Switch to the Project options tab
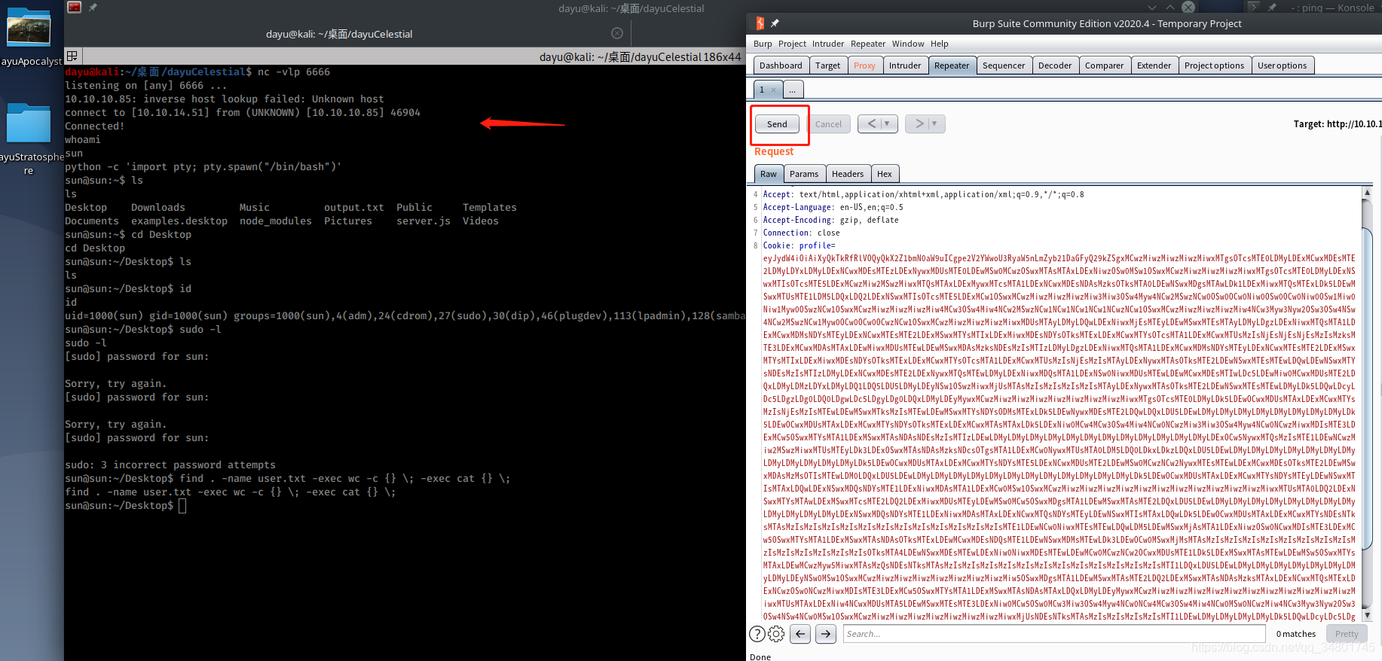Image resolution: width=1382 pixels, height=661 pixels. pos(1214,65)
